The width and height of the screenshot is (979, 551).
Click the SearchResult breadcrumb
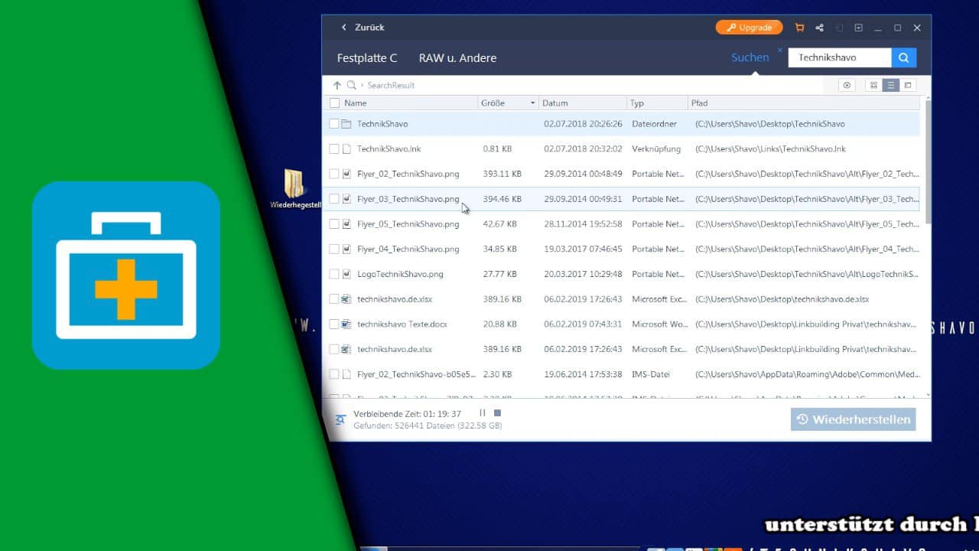(x=391, y=86)
